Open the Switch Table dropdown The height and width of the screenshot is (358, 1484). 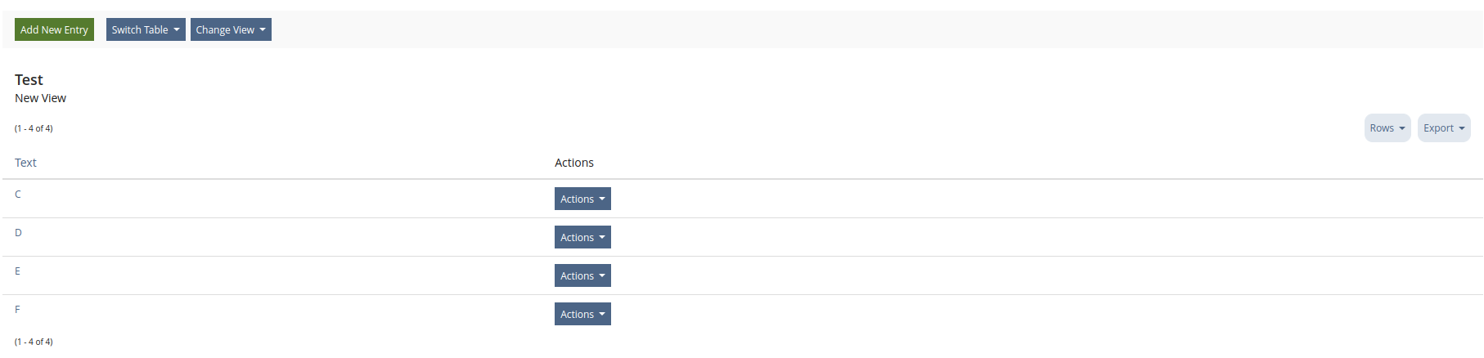click(x=145, y=29)
